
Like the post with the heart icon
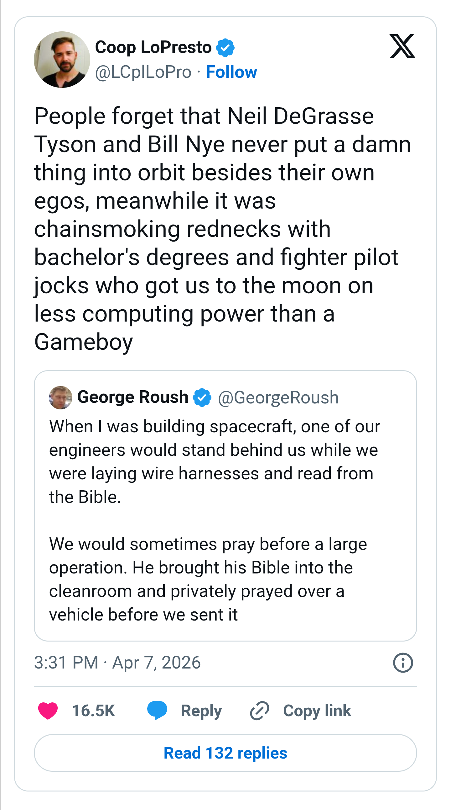click(48, 711)
